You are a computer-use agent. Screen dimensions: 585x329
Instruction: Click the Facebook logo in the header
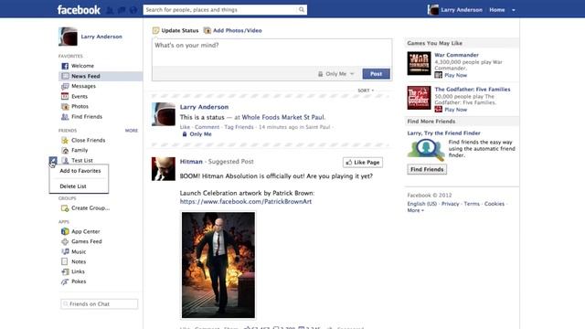coord(79,10)
